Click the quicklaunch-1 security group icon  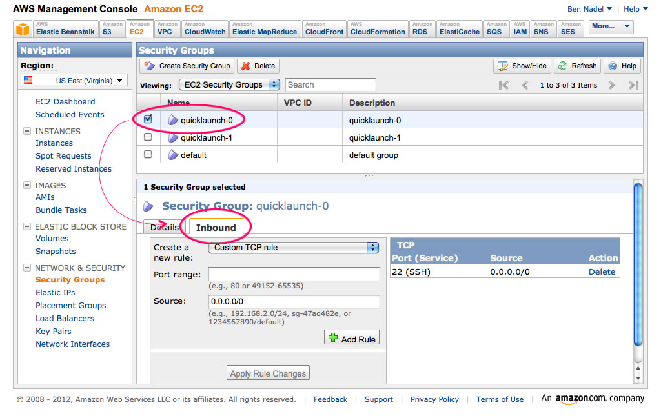(173, 137)
